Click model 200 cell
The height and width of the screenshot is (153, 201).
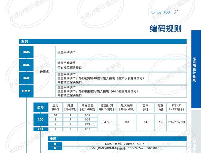[41, 120]
